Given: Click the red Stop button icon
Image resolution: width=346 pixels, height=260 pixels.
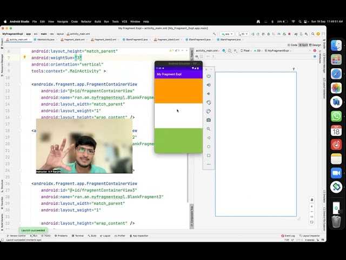Looking at the screenshot, I should (x=289, y=34).
